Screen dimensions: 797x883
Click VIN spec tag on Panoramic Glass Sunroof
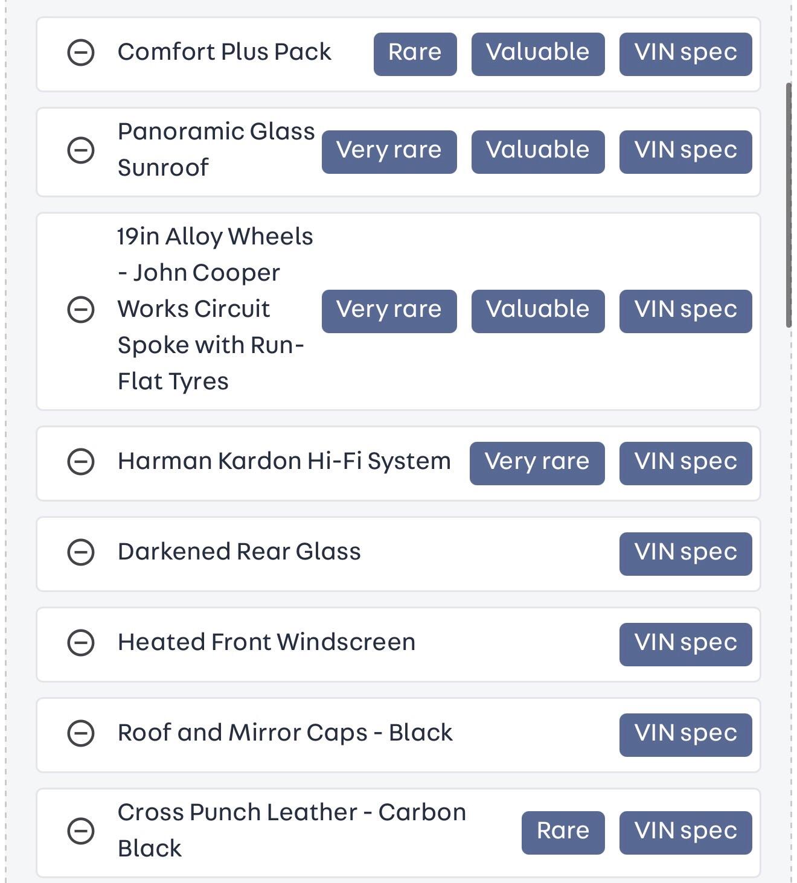pyautogui.click(x=685, y=151)
